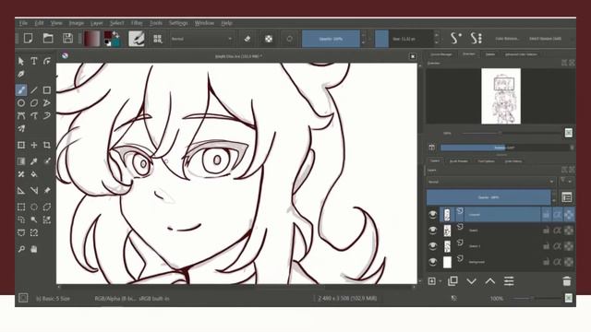Select the Contiguous Selection wand tool
The height and width of the screenshot is (332, 591).
pyautogui.click(x=34, y=219)
